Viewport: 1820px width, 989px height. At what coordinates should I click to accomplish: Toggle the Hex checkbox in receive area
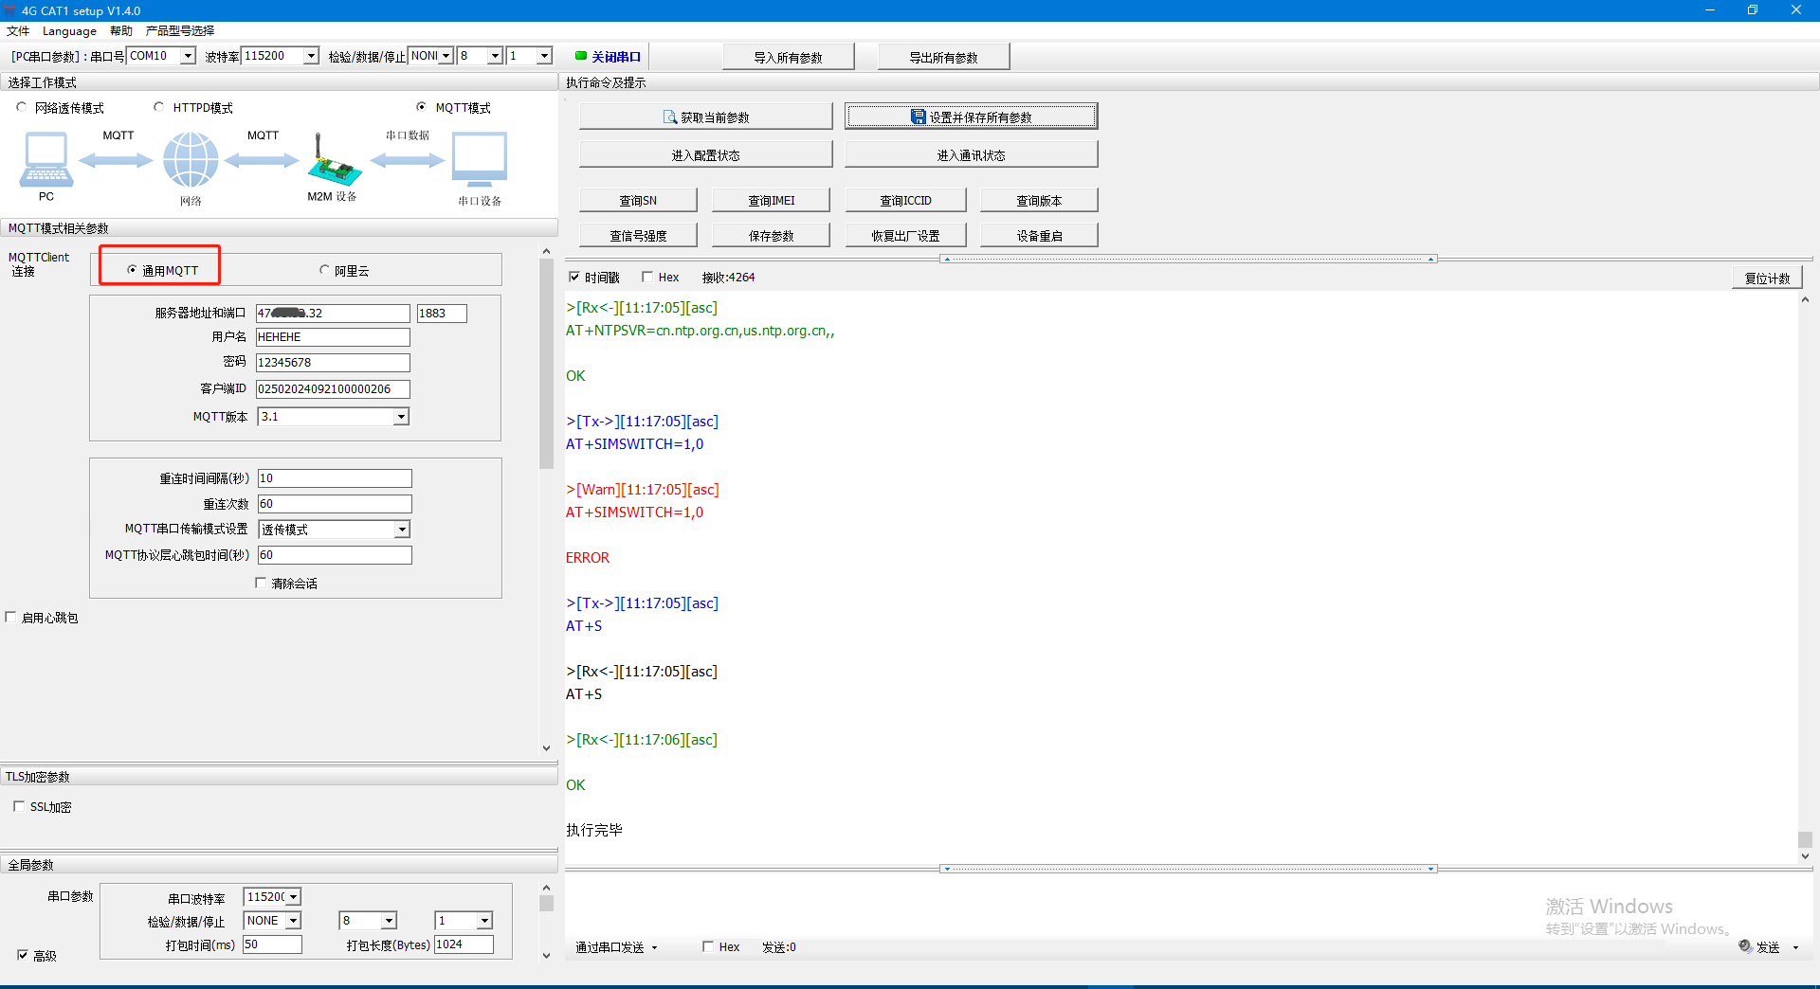tap(648, 278)
